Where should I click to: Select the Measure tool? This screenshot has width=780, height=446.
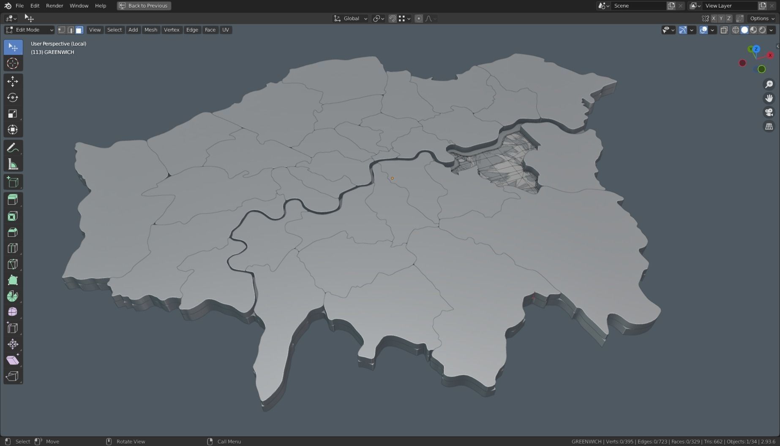pos(13,164)
